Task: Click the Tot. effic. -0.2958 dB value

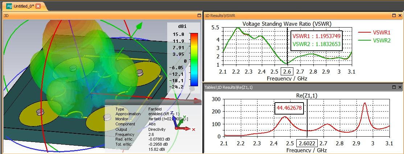Action: click(158, 144)
